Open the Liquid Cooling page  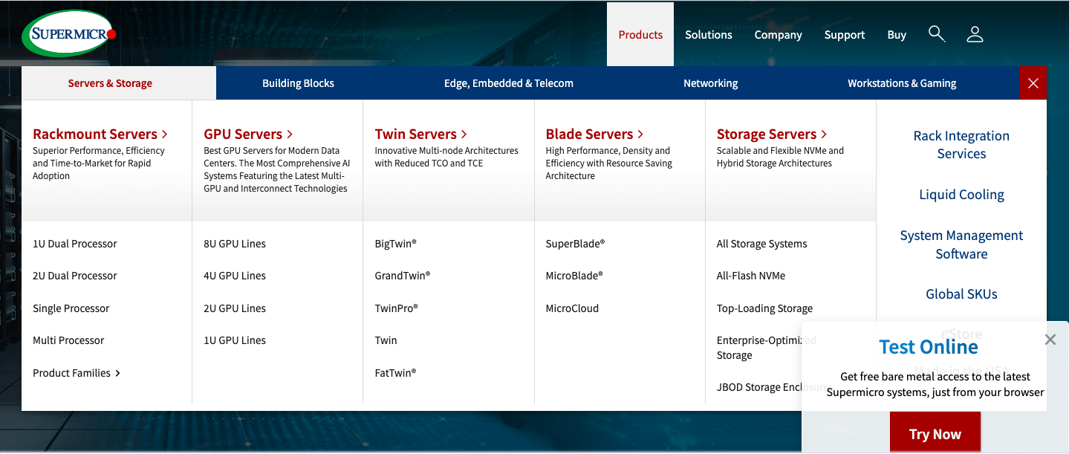click(x=961, y=194)
